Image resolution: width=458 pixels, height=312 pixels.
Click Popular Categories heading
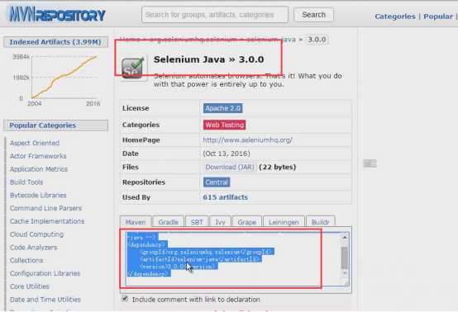click(x=55, y=125)
